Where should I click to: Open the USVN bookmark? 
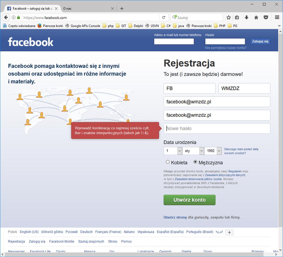[152, 26]
